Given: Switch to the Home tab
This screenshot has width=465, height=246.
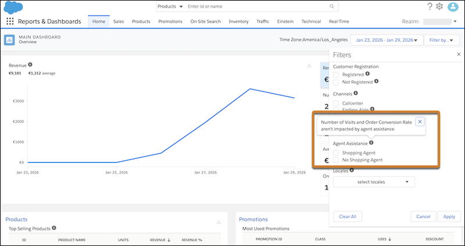Looking at the screenshot, I should (x=99, y=22).
